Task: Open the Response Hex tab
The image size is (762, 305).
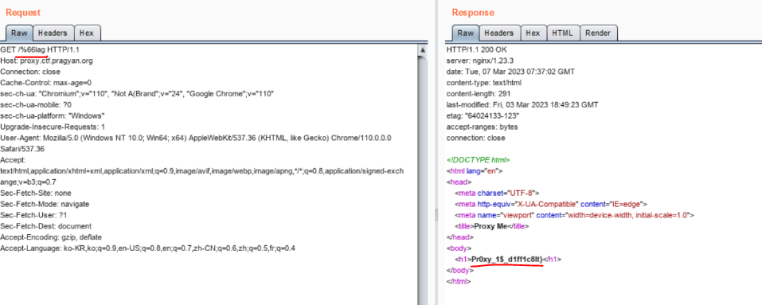Action: pyautogui.click(x=533, y=33)
